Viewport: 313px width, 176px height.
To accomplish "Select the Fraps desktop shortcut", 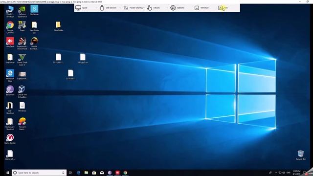I will tap(22, 26).
